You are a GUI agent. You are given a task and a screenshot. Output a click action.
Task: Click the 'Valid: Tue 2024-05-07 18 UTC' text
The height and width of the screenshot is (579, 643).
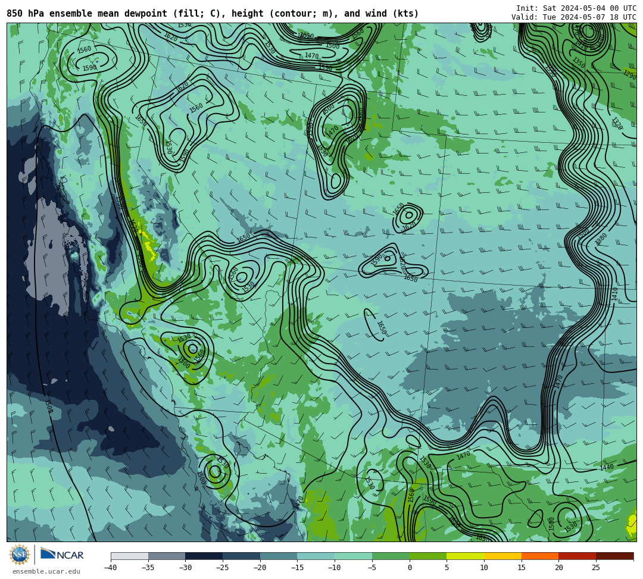coord(574,17)
